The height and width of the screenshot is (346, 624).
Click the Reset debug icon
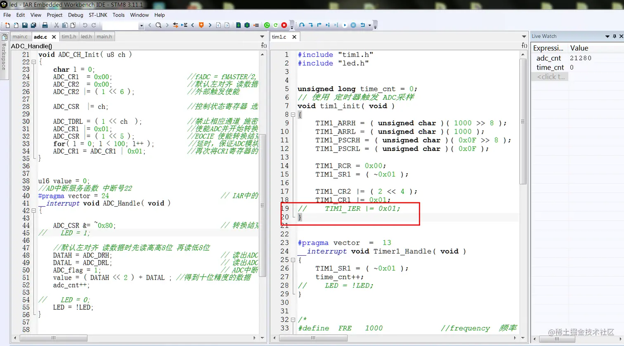362,25
